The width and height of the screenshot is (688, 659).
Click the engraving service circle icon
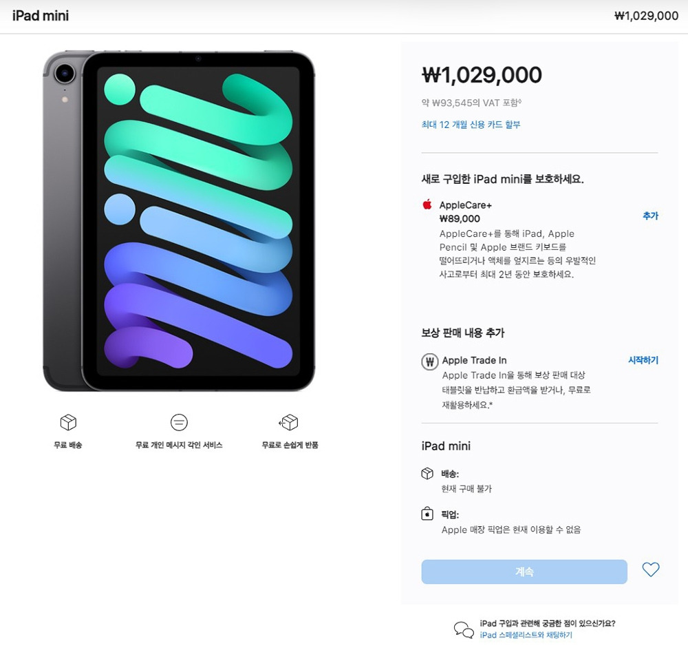coord(179,422)
